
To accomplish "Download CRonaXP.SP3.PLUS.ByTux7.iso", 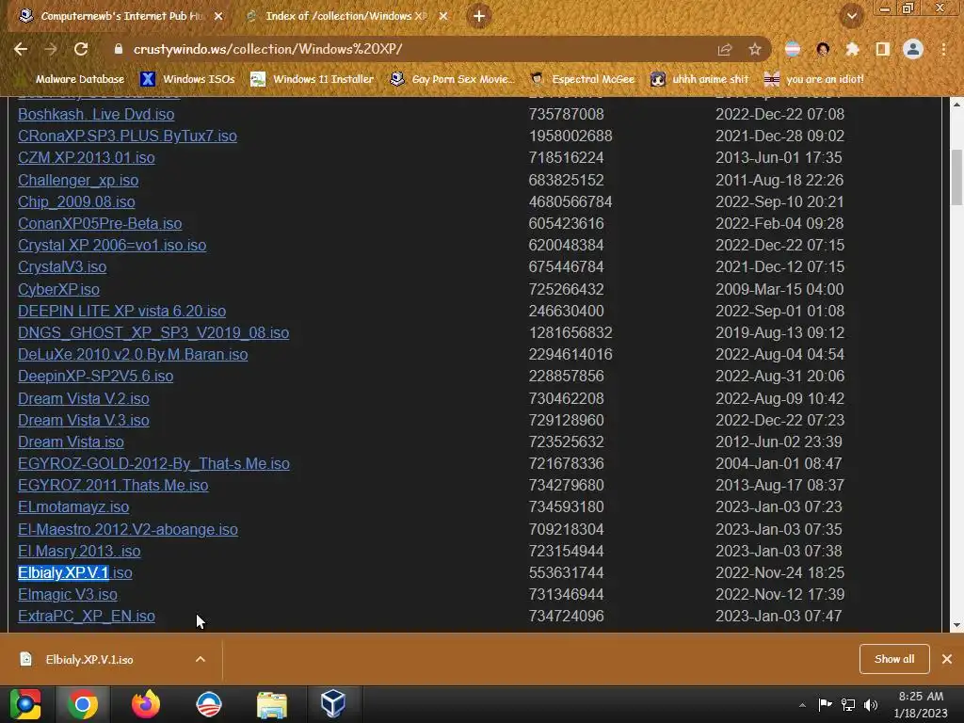I will 127,136.
